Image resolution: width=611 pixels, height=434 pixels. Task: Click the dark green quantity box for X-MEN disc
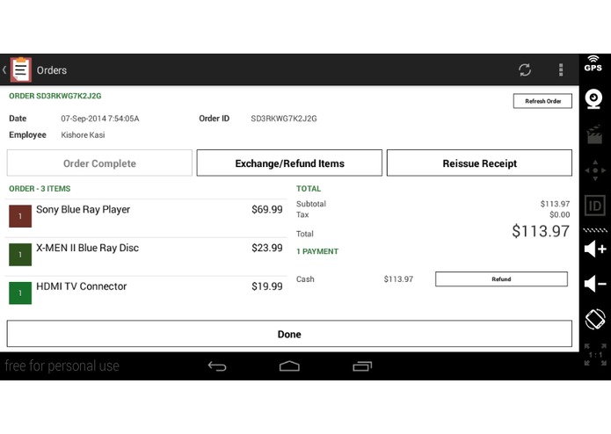[20, 255]
